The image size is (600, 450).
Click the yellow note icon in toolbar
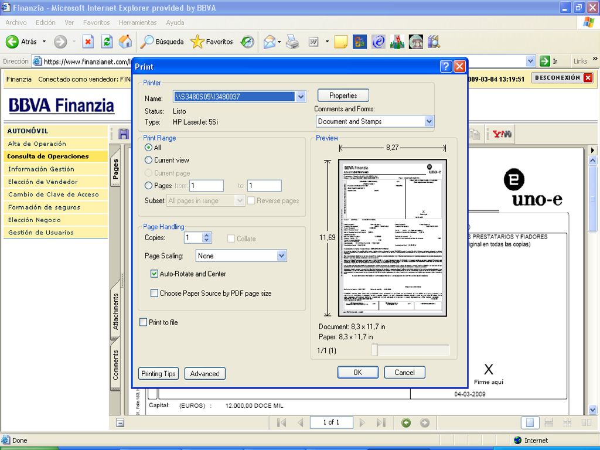coord(340,42)
